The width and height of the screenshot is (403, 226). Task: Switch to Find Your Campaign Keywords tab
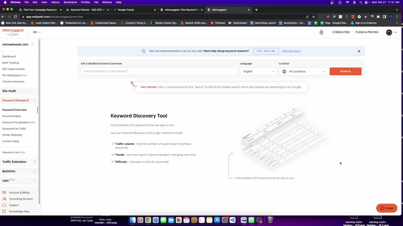(x=40, y=10)
